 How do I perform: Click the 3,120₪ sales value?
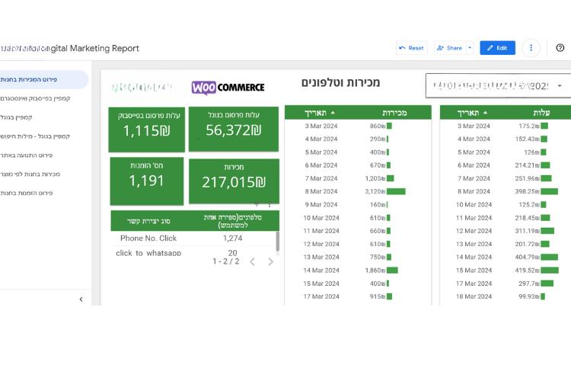[375, 191]
